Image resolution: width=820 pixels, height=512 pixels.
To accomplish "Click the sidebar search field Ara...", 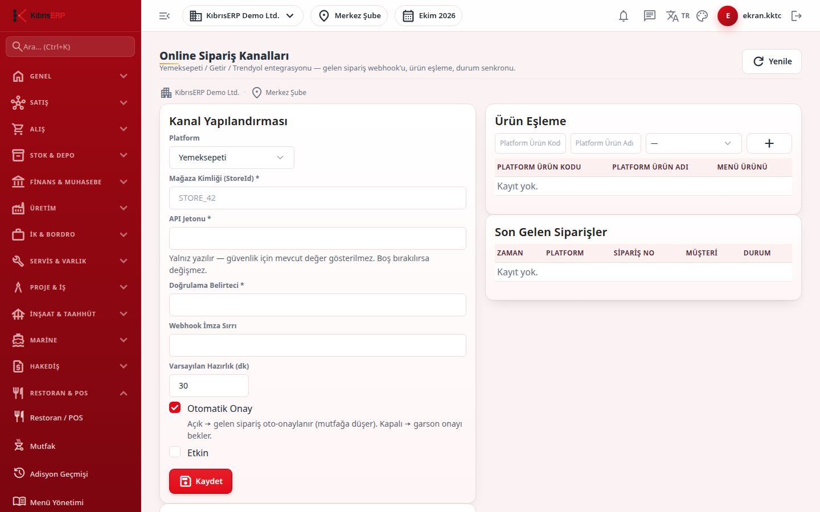I will click(x=71, y=47).
